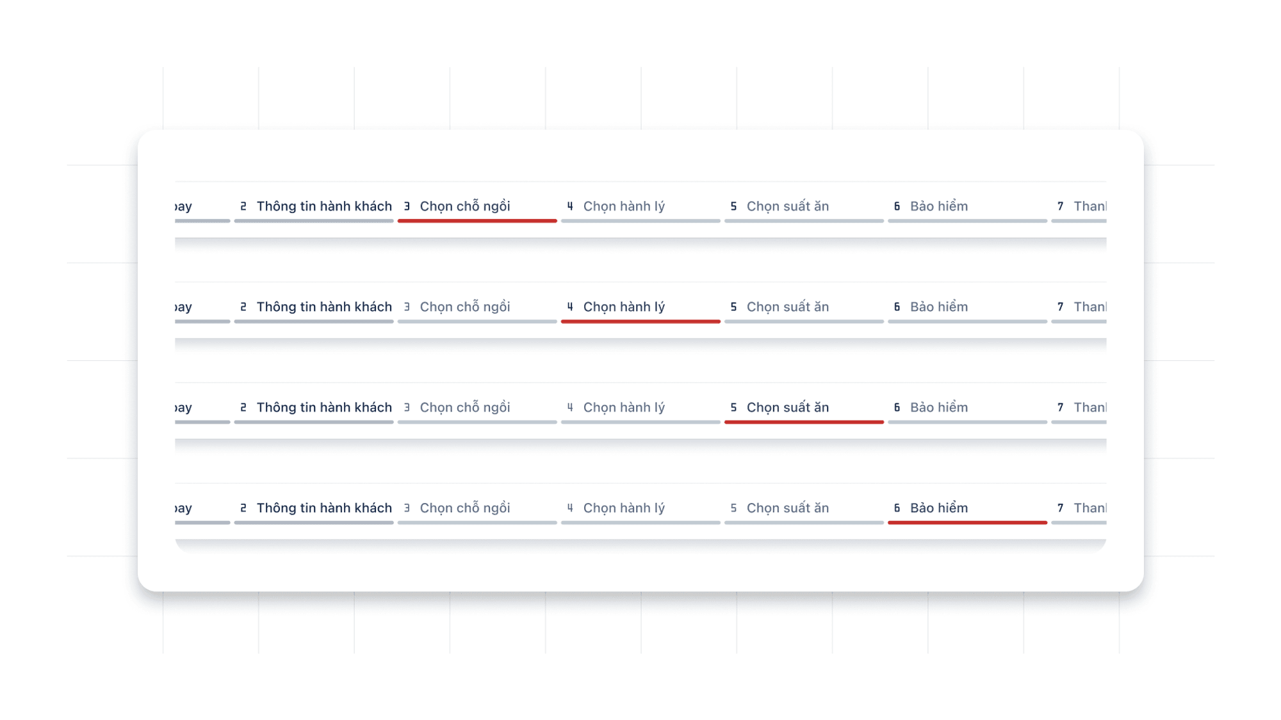Go to 'Bảo hiểm' in the top row
This screenshot has width=1281, height=720.
938,206
